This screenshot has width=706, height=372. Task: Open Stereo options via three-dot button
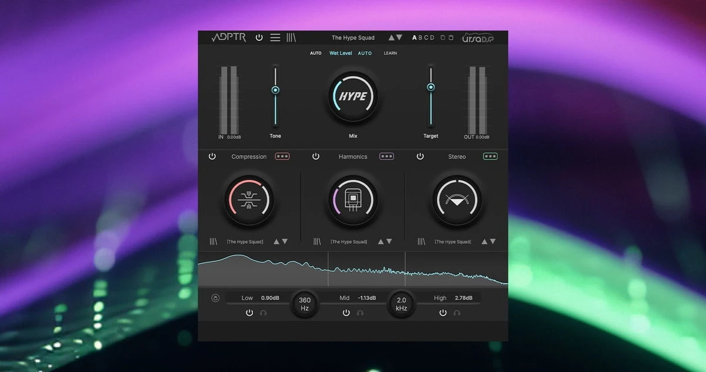(490, 157)
